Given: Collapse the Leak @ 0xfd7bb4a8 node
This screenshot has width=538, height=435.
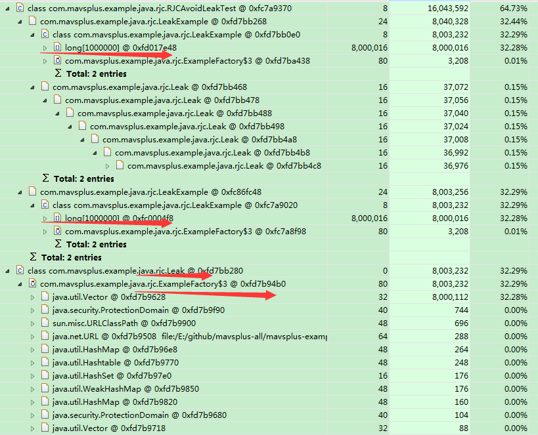Looking at the screenshot, I should [82, 140].
